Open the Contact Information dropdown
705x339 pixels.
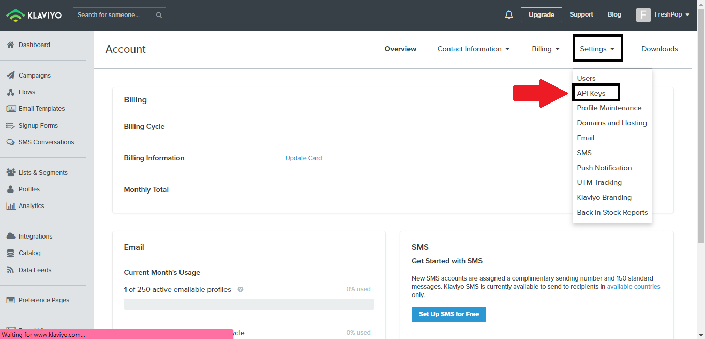pos(473,49)
